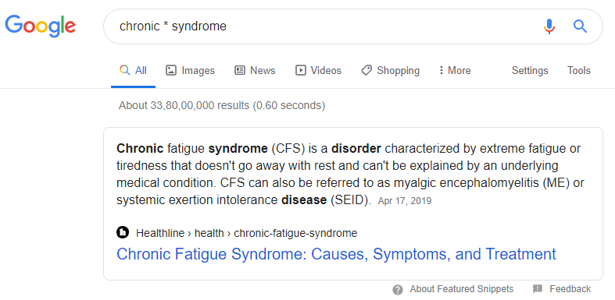Image resolution: width=615 pixels, height=300 pixels.
Task: Click the News tab newspaper icon
Action: (240, 70)
